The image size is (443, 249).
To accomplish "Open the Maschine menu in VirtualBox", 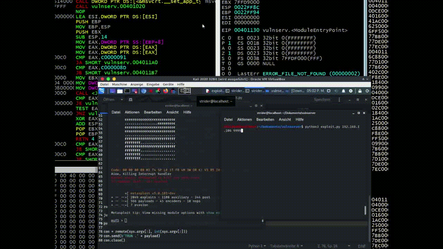I will pyautogui.click(x=119, y=84).
